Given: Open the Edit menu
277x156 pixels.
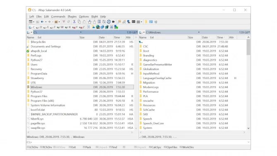Looking at the screenshot, I should 46,17.
